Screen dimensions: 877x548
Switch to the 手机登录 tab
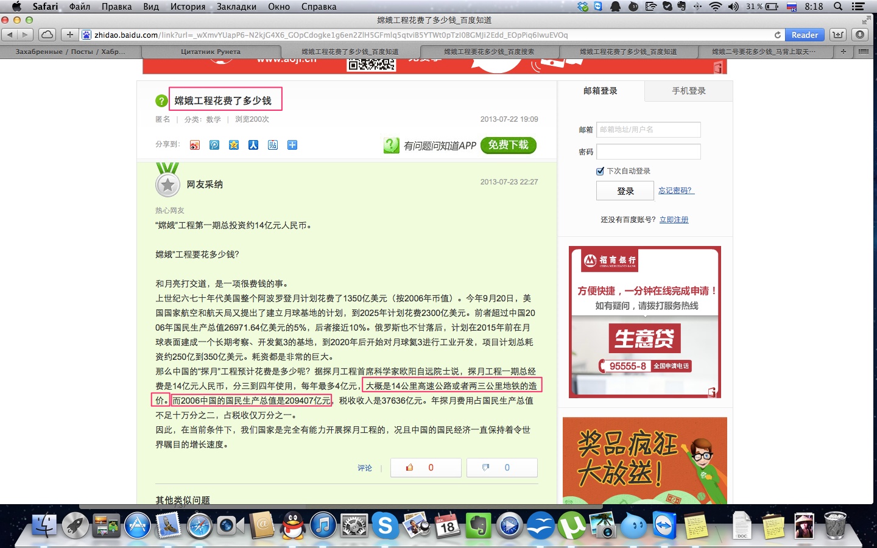point(688,91)
